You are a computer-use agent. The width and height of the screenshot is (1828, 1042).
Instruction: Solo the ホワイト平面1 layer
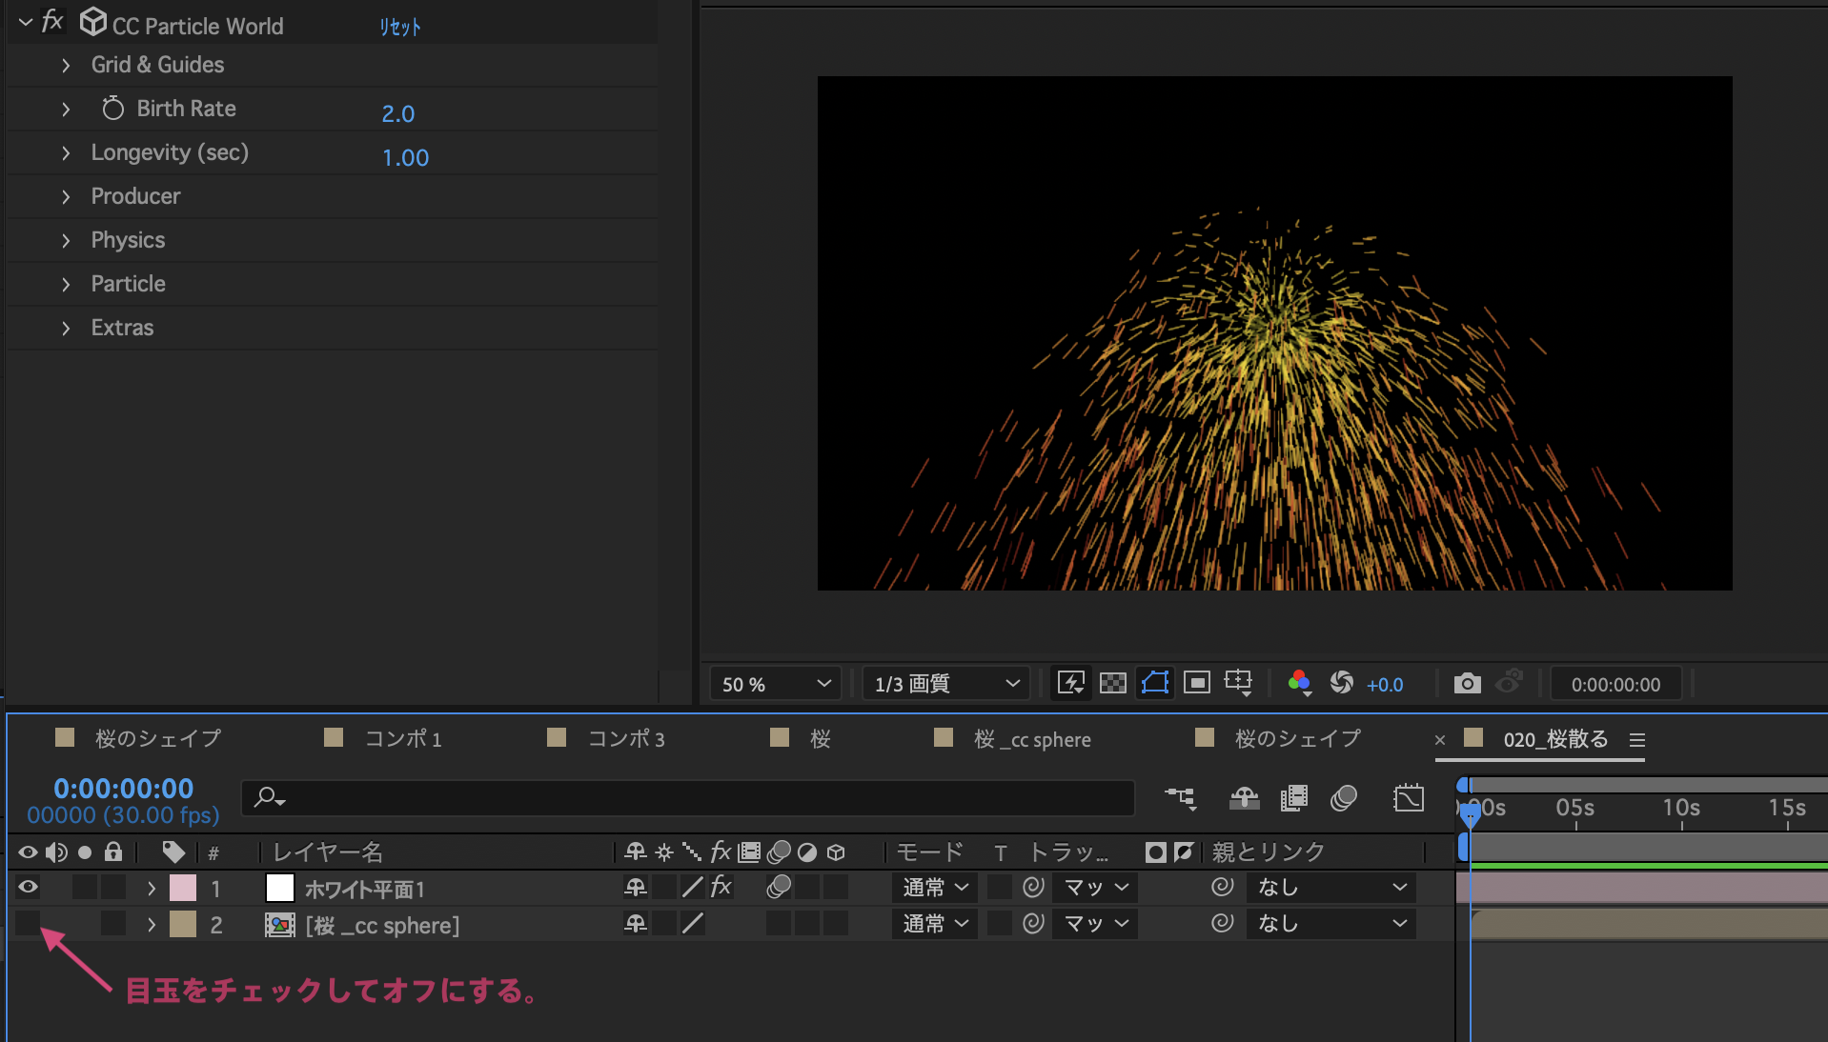point(85,888)
